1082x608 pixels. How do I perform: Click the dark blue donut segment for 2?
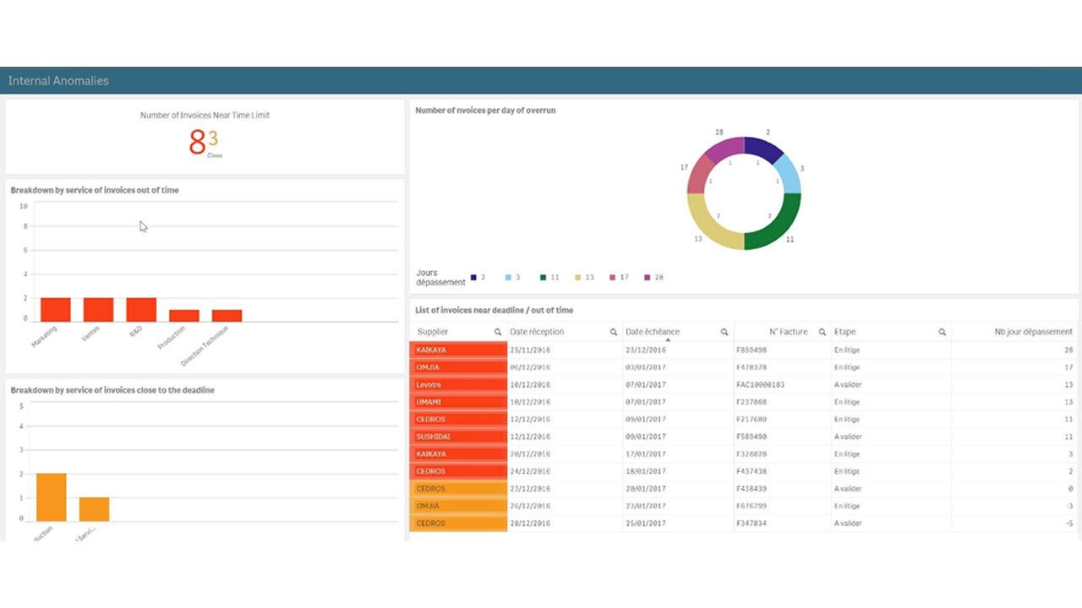tap(763, 148)
